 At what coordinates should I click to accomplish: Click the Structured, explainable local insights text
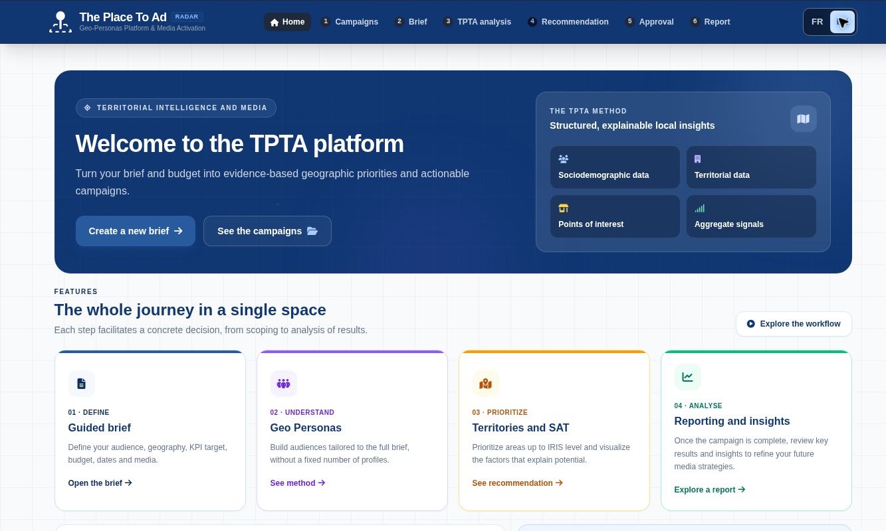(x=632, y=125)
